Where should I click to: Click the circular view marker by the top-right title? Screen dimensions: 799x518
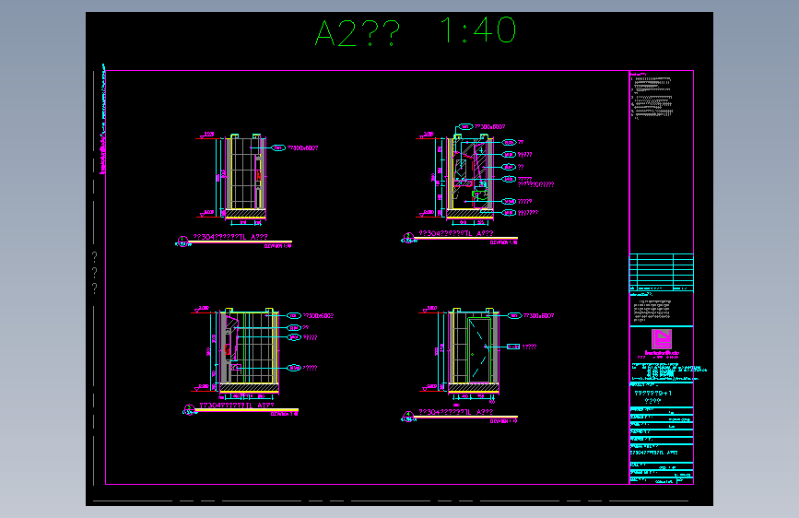(x=408, y=238)
